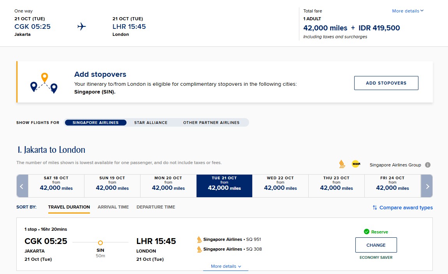Click the Singapore Airlines logo beside SQ 951
The height and width of the screenshot is (274, 448).
(x=199, y=239)
